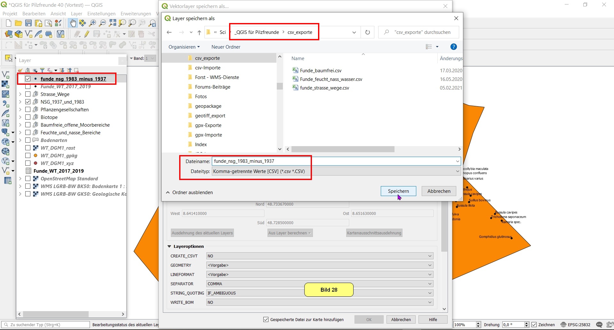Click the Neuer Ordner button
This screenshot has height=330, width=614.
coord(226,47)
